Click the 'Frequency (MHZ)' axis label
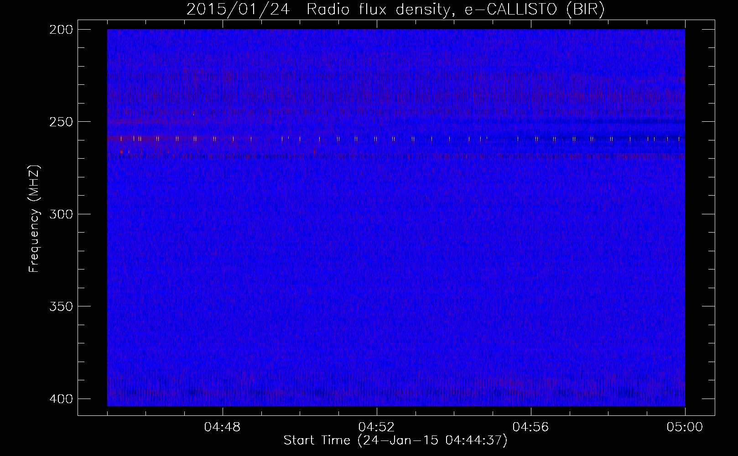 tap(34, 219)
